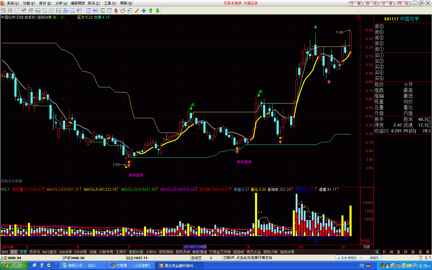Click the green up arrow toolbar icon
The image size is (432, 270).
click(151, 10)
